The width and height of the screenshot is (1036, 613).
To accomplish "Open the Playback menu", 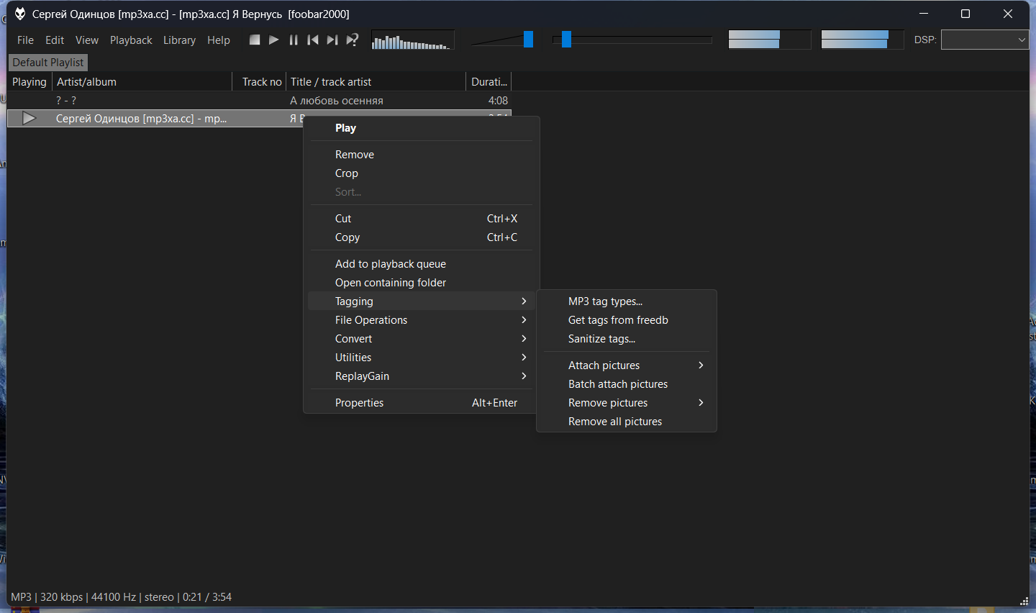I will [x=131, y=40].
